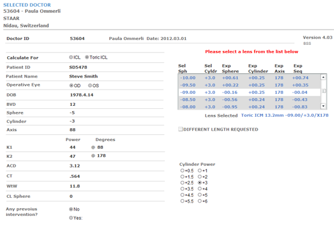The width and height of the screenshot is (334, 225).
Task: Select the -10.00 sphere lens row
Action: click(249, 78)
